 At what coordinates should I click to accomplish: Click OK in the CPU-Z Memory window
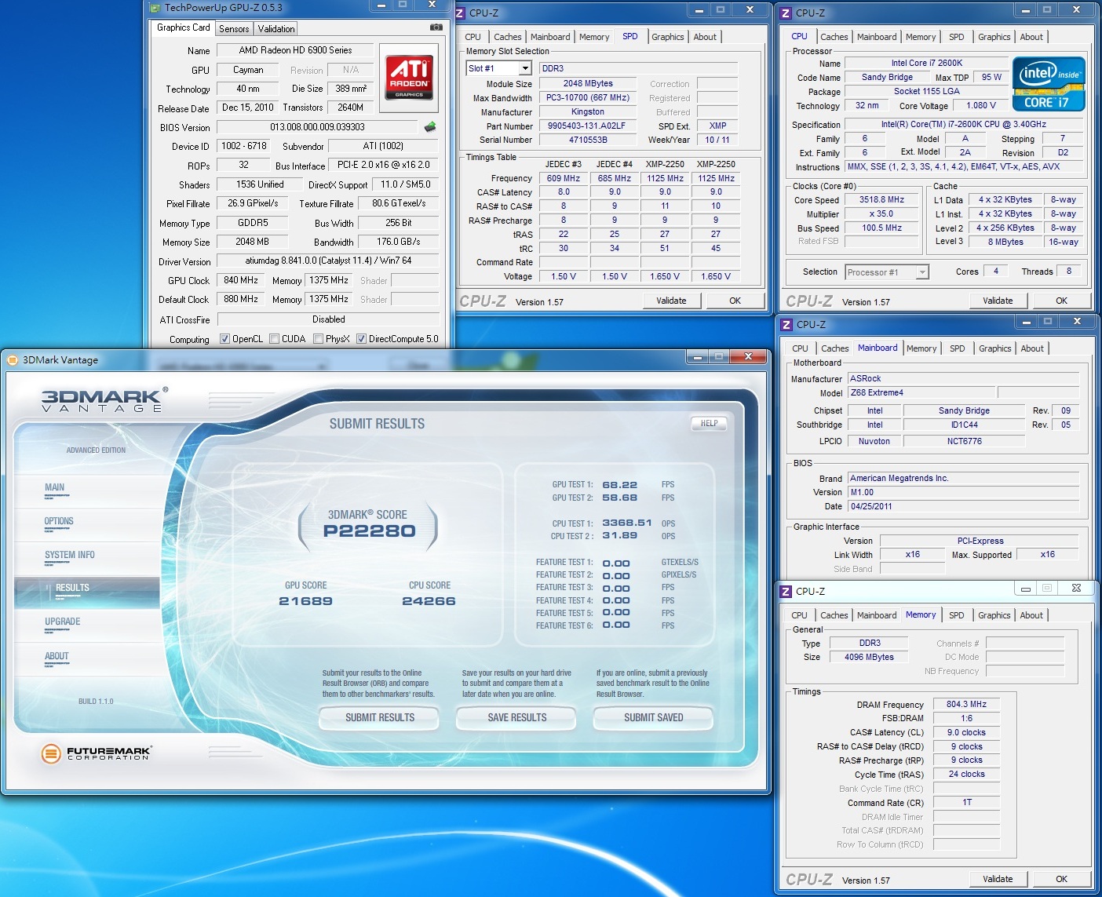click(1061, 879)
